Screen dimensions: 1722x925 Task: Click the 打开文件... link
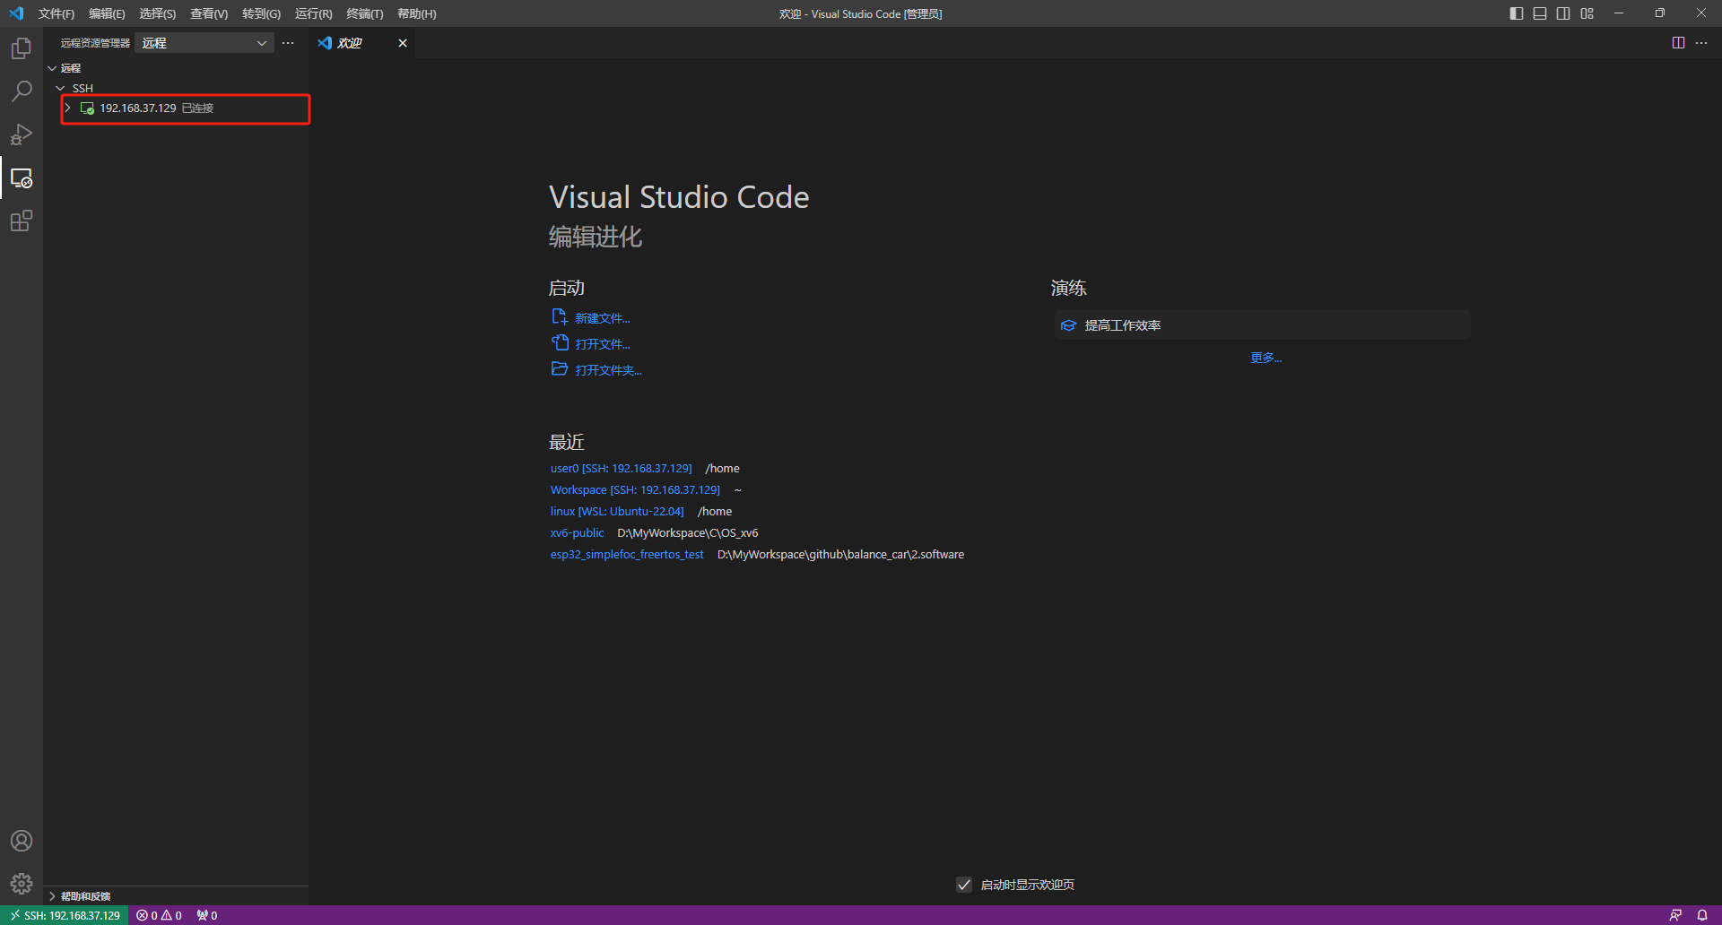pos(603,344)
